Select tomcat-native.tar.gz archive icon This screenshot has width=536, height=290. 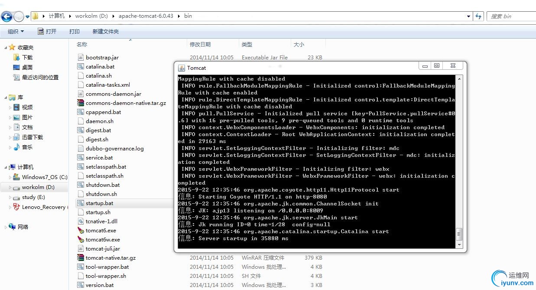tap(81, 257)
